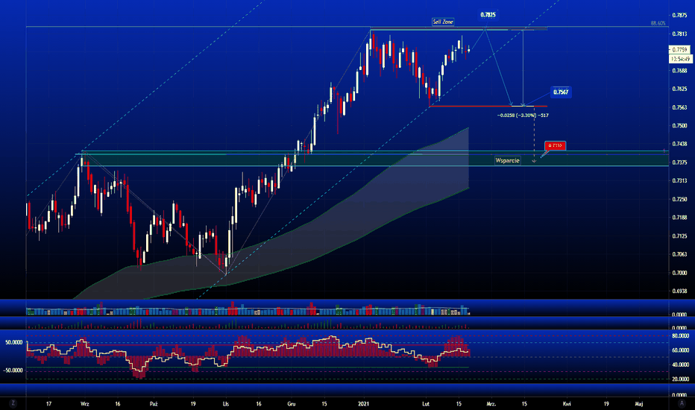Viewport: 695px width, 410px height.
Task: Click the small arrow at Wsparcie zone's right edge
Action: tap(664, 151)
